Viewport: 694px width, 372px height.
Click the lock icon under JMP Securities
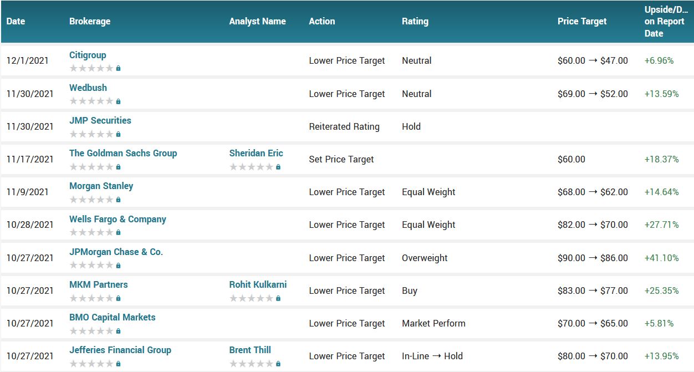point(118,134)
